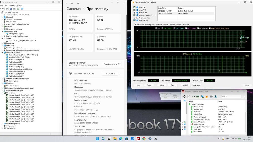Click the AIDA64 Search field

click(231, 96)
